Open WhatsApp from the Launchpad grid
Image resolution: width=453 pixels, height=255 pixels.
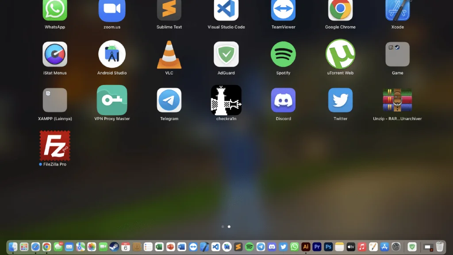tap(54, 10)
